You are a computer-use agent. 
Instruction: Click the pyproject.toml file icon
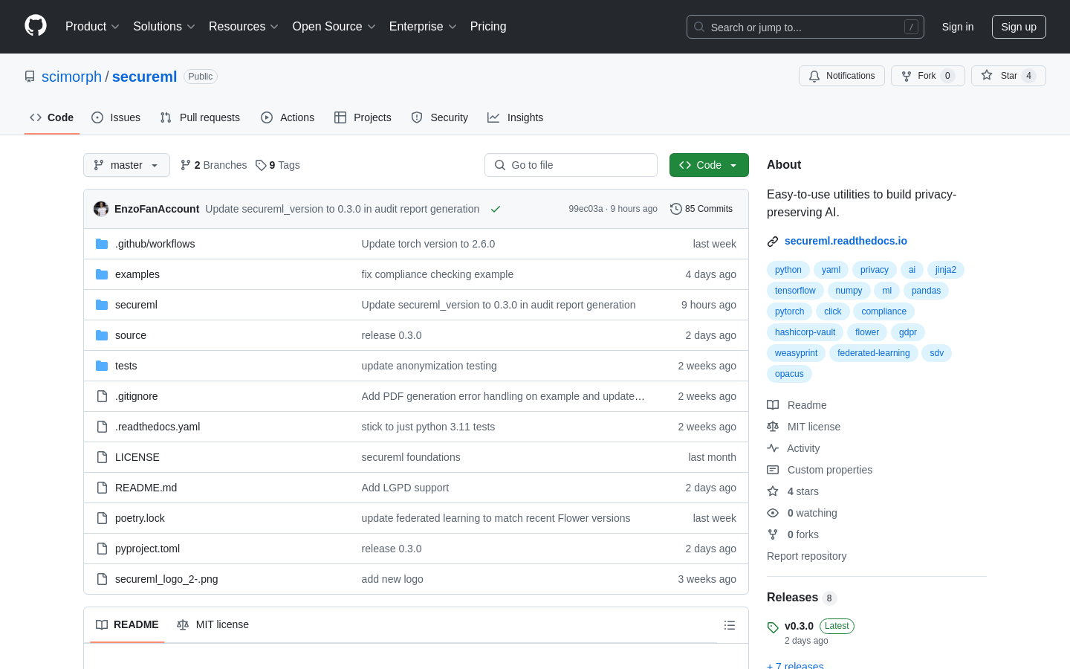pyautogui.click(x=102, y=549)
